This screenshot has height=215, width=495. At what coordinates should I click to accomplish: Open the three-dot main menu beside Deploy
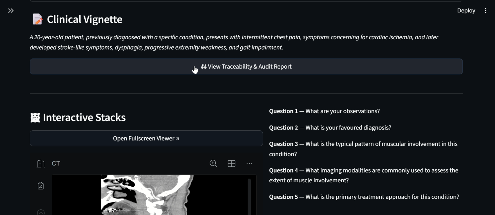486,11
